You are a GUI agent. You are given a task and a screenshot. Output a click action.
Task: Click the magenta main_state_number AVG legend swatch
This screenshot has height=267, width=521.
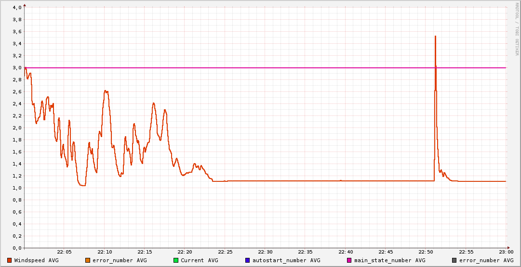coord(349,260)
